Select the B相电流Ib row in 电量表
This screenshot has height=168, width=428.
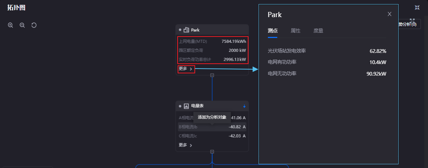212,127
